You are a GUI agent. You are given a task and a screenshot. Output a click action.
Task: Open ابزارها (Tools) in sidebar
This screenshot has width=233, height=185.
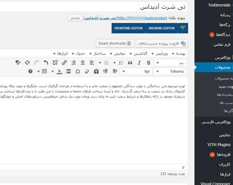pyautogui.click(x=225, y=174)
